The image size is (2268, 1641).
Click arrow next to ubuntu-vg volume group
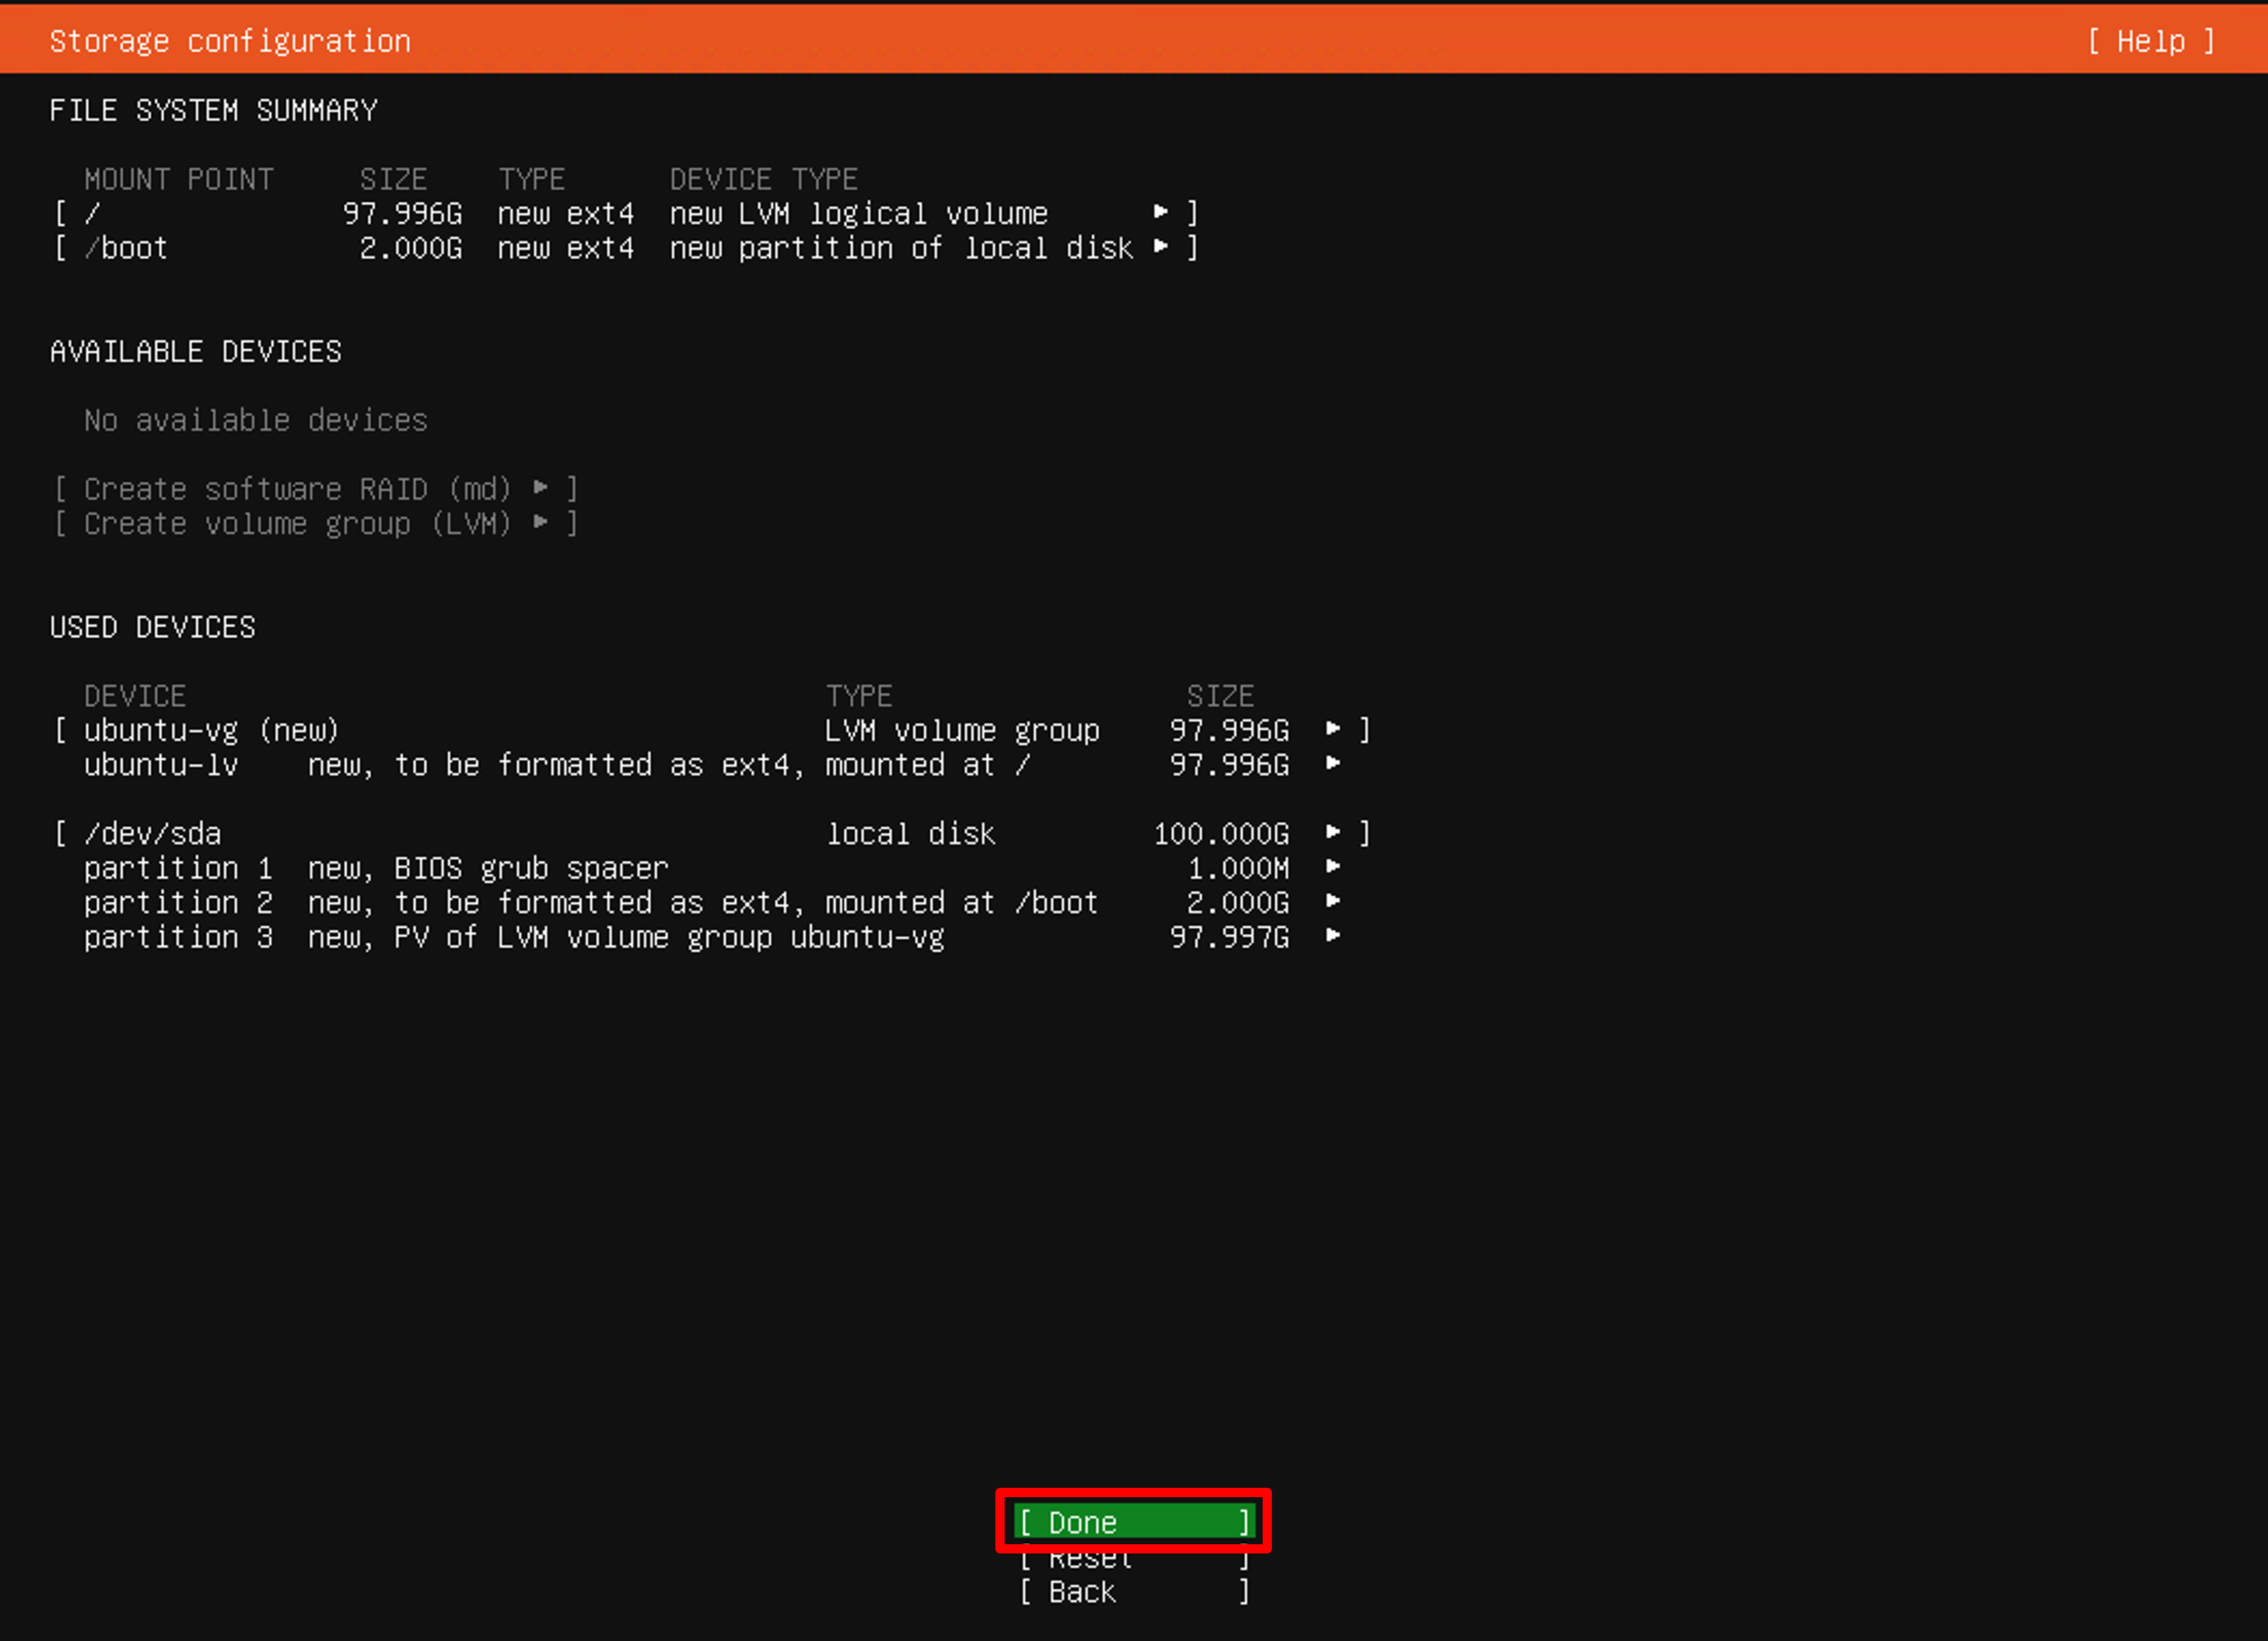tap(1332, 729)
